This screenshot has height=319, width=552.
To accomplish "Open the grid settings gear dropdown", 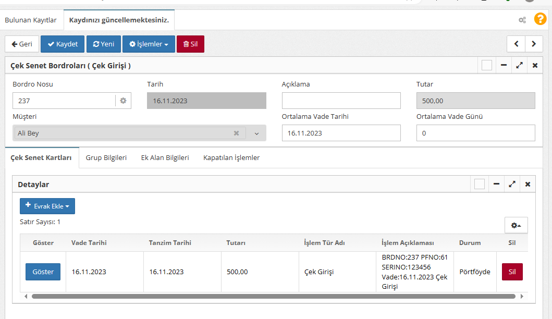I will tap(516, 225).
